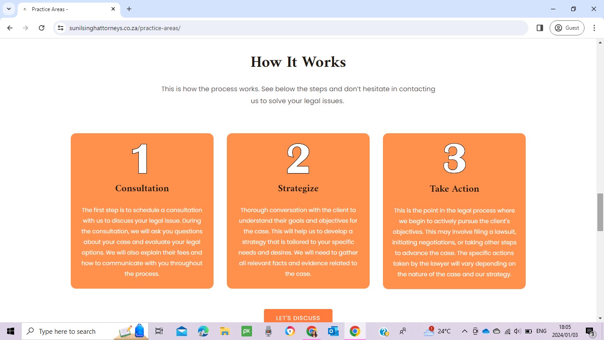The width and height of the screenshot is (604, 340).
Task: Close the Practice Areas tab
Action: click(113, 9)
